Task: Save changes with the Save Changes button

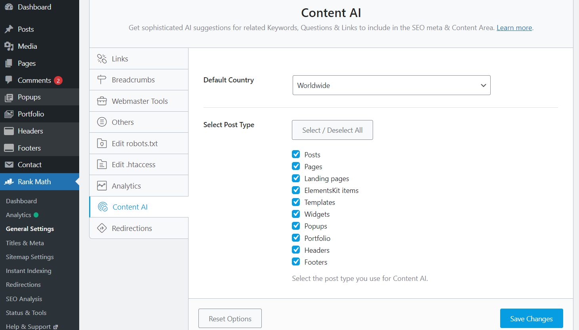Action: [531, 319]
